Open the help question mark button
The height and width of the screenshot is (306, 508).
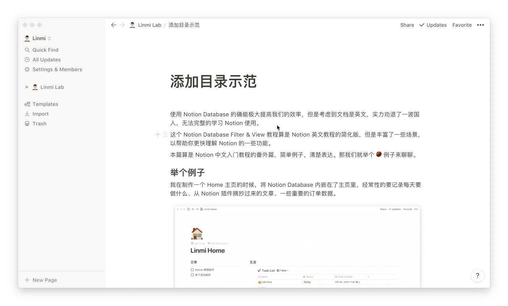478,276
